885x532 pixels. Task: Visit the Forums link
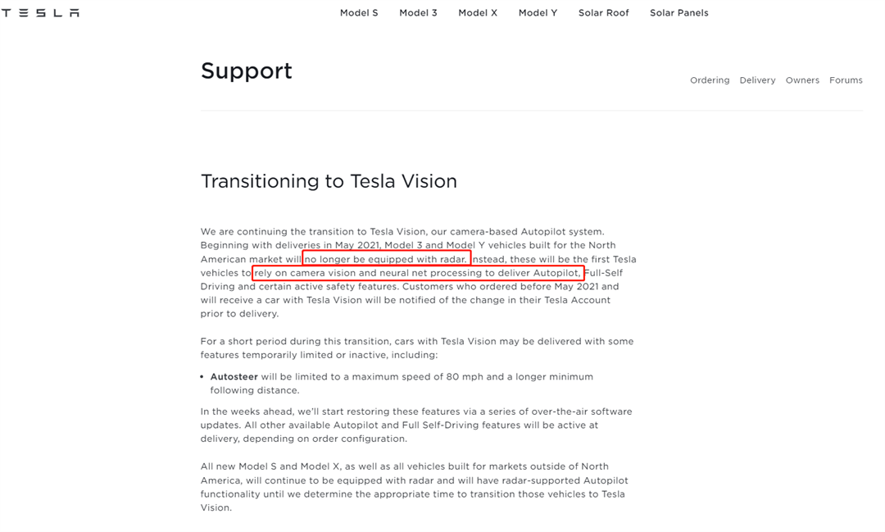846,80
